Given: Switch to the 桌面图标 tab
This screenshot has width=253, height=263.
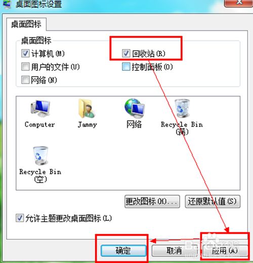Looking at the screenshot, I should point(26,24).
